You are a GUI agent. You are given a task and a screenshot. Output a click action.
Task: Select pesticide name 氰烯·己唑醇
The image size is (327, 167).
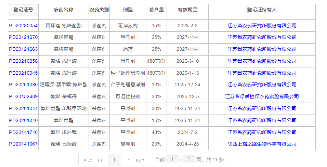tap(64, 144)
